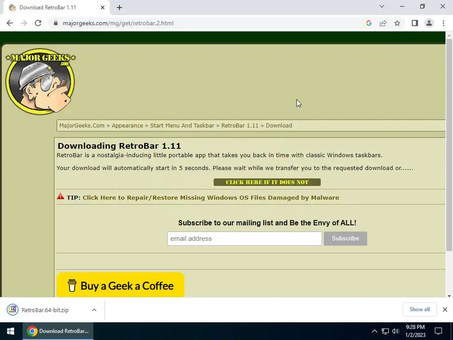Click the red warning triangle beside TIP
Viewport: 453px width, 340px height.
60,196
